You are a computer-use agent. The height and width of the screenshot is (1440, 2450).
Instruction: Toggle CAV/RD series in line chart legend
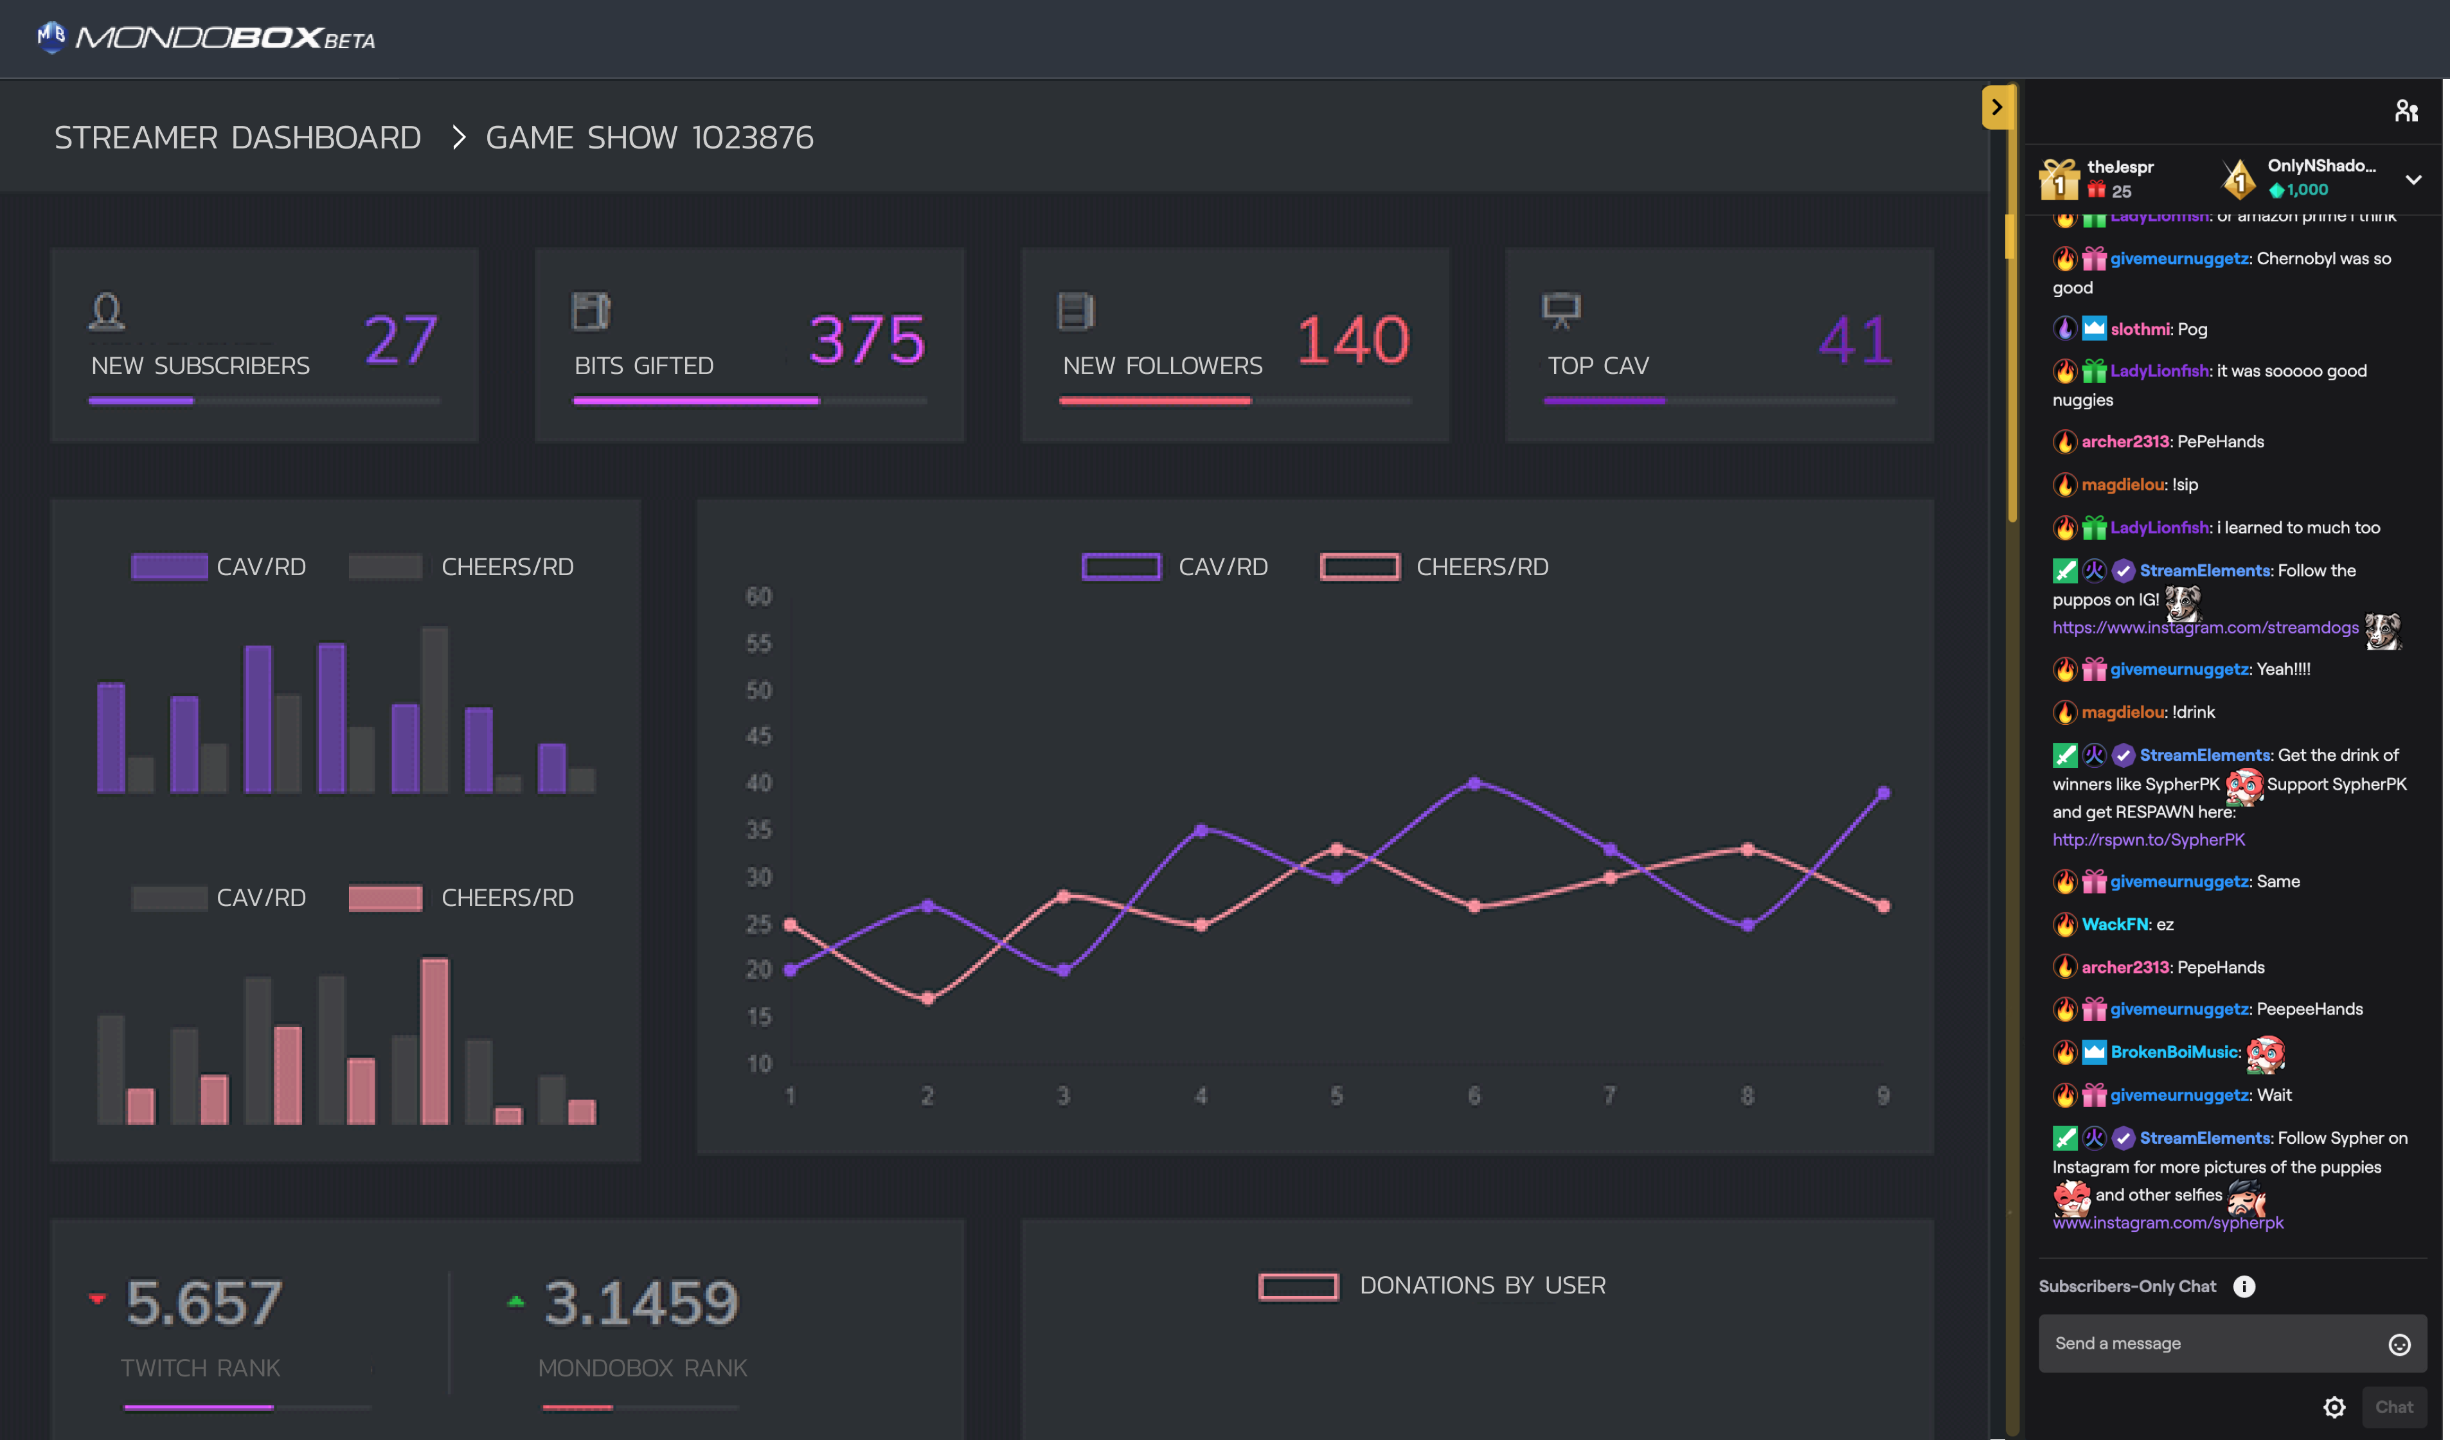(x=1121, y=567)
